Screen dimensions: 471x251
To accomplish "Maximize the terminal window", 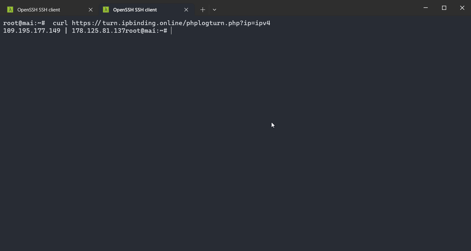I will (x=444, y=8).
